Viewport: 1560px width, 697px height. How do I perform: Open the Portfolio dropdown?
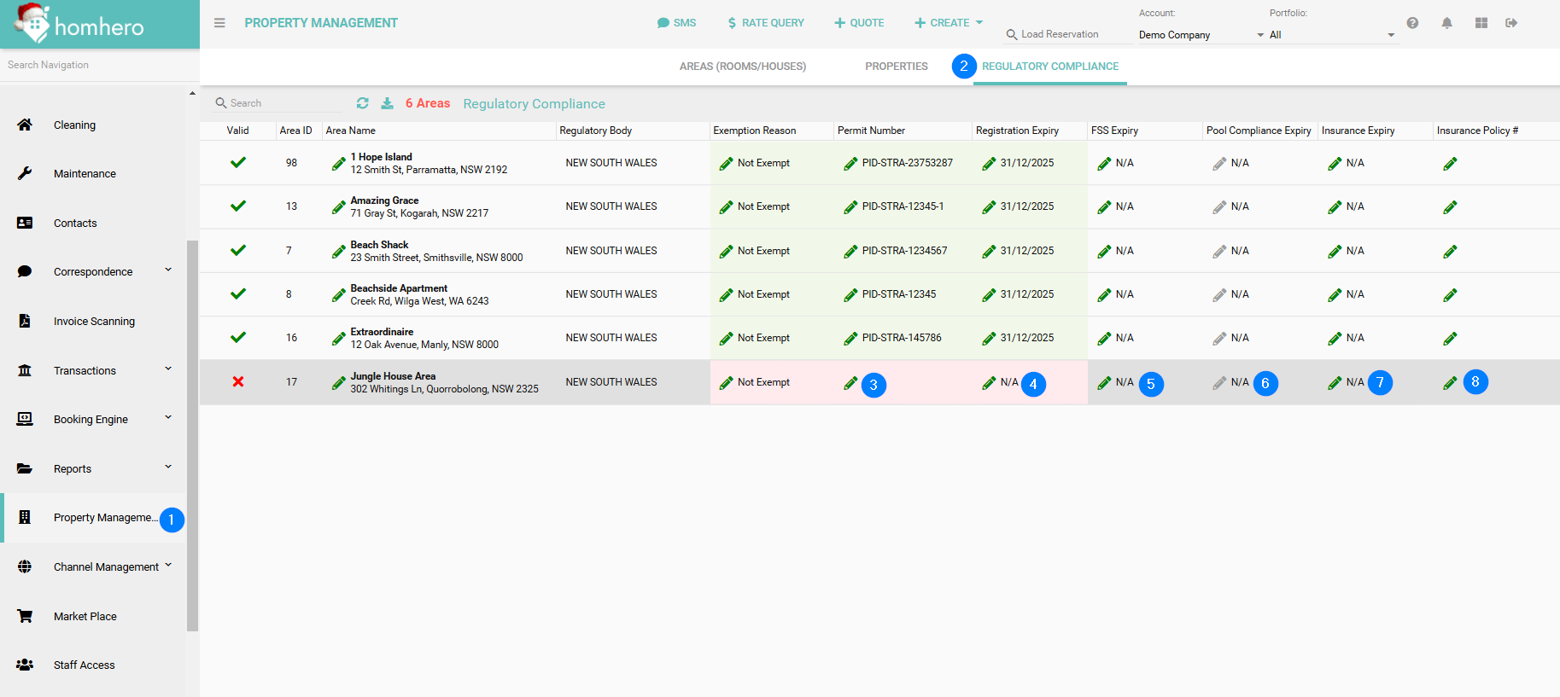coord(1331,35)
